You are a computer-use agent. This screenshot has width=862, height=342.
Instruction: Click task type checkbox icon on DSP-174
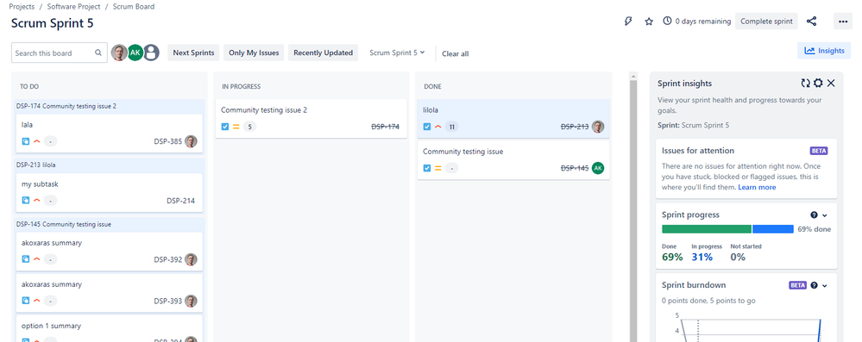tap(225, 127)
